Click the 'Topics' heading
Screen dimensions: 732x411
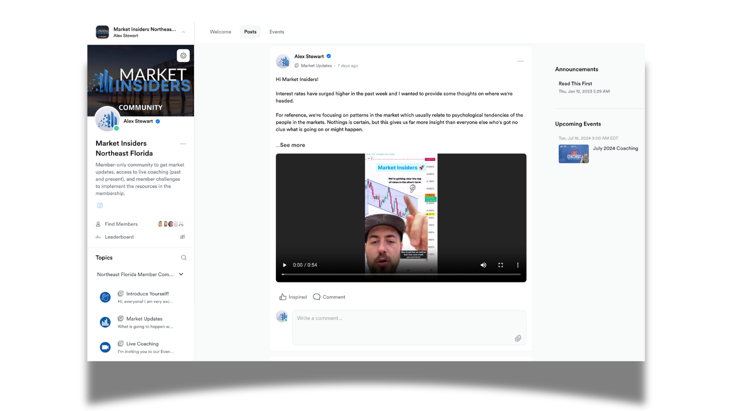click(x=104, y=258)
